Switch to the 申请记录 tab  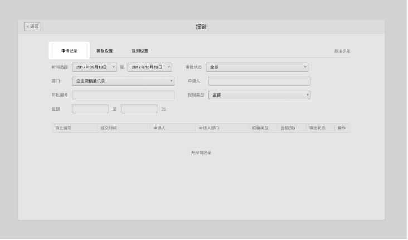(x=69, y=51)
